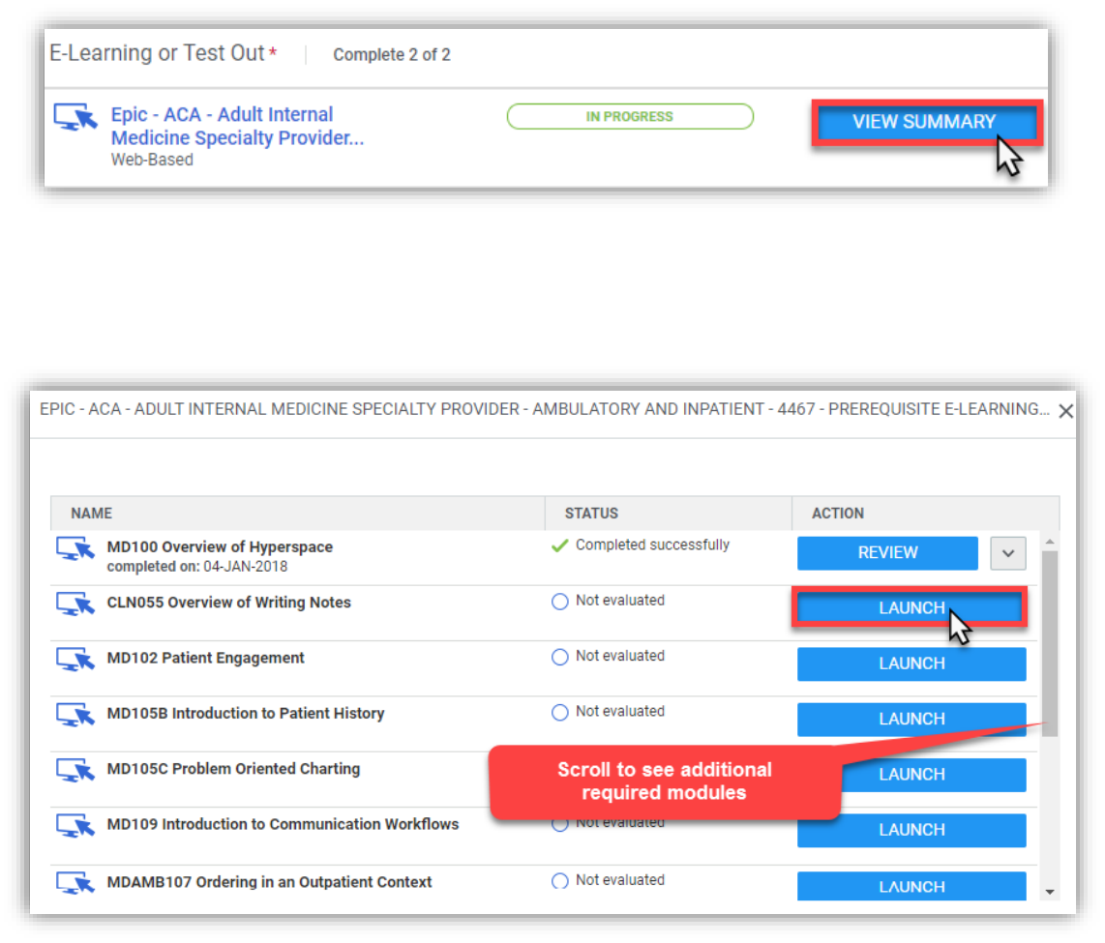This screenshot has height=943, width=1105.
Task: Click the MD109 Communication Workflows course icon
Action: 75,826
